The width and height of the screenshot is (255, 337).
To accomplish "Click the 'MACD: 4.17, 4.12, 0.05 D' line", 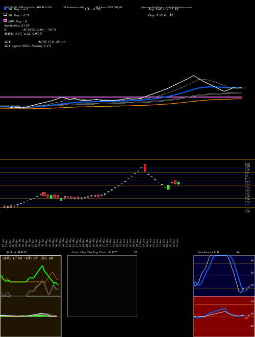I will coord(23,34).
